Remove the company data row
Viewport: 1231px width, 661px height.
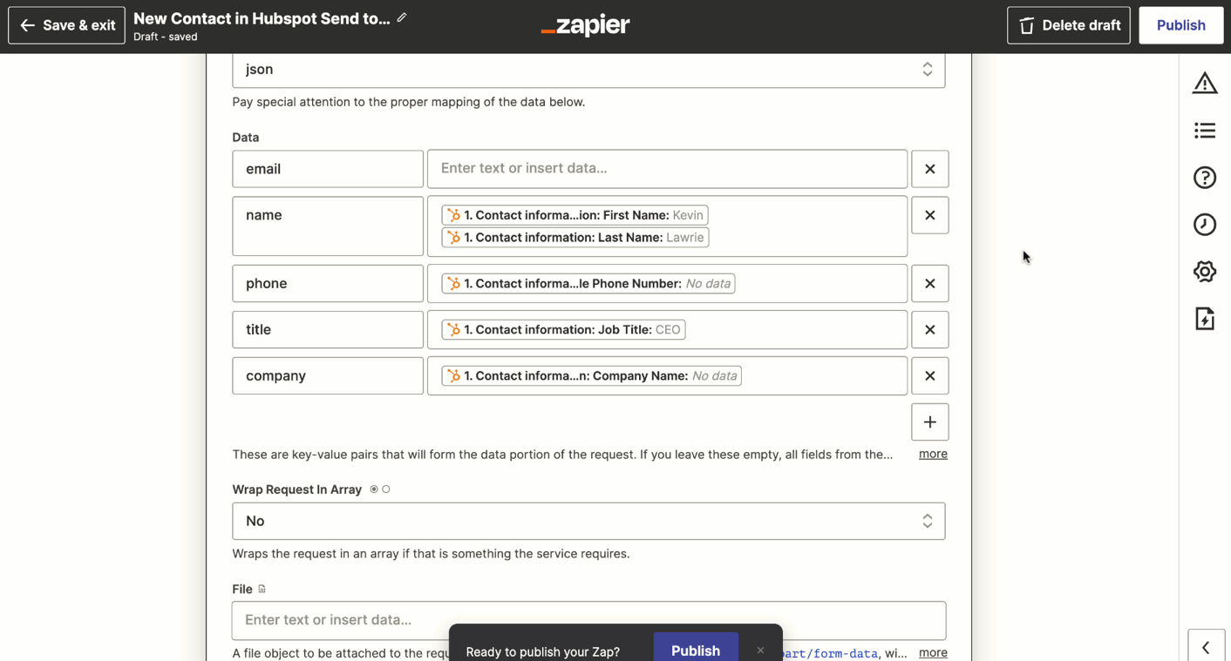930,376
